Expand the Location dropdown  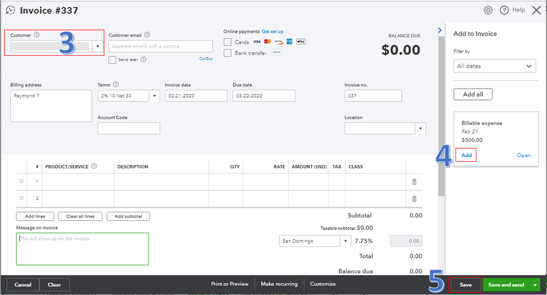pyautogui.click(x=421, y=129)
